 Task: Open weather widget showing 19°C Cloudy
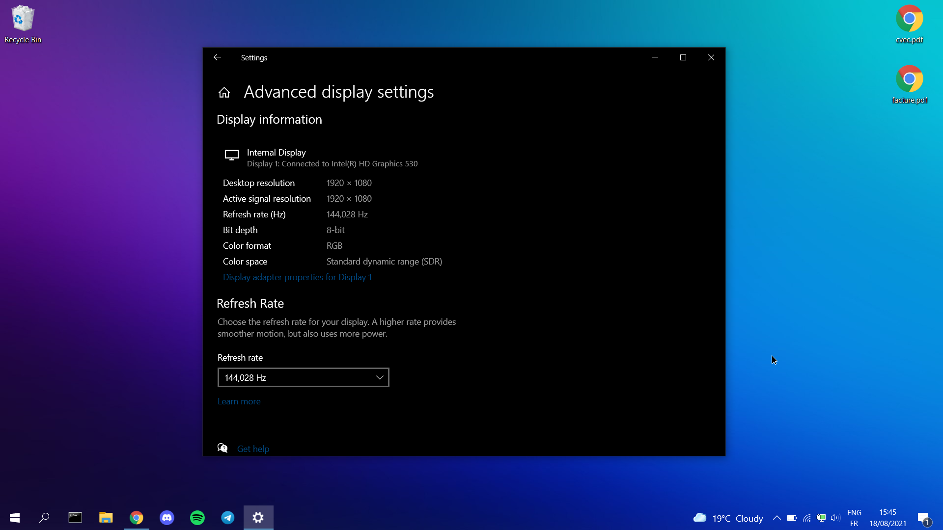coord(728,518)
